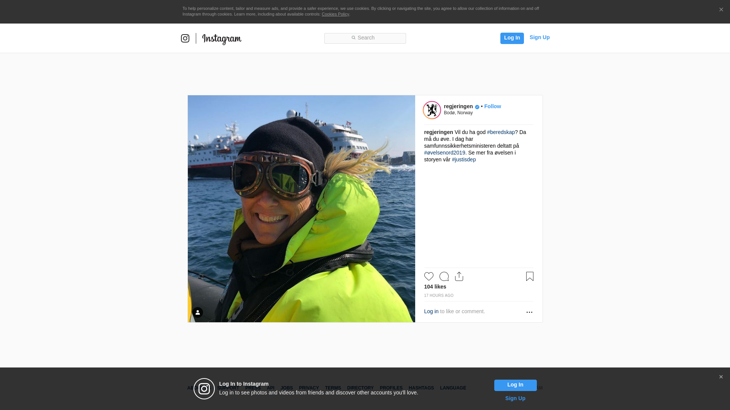Open regjeringen profile avatar
The height and width of the screenshot is (410, 730).
click(432, 110)
